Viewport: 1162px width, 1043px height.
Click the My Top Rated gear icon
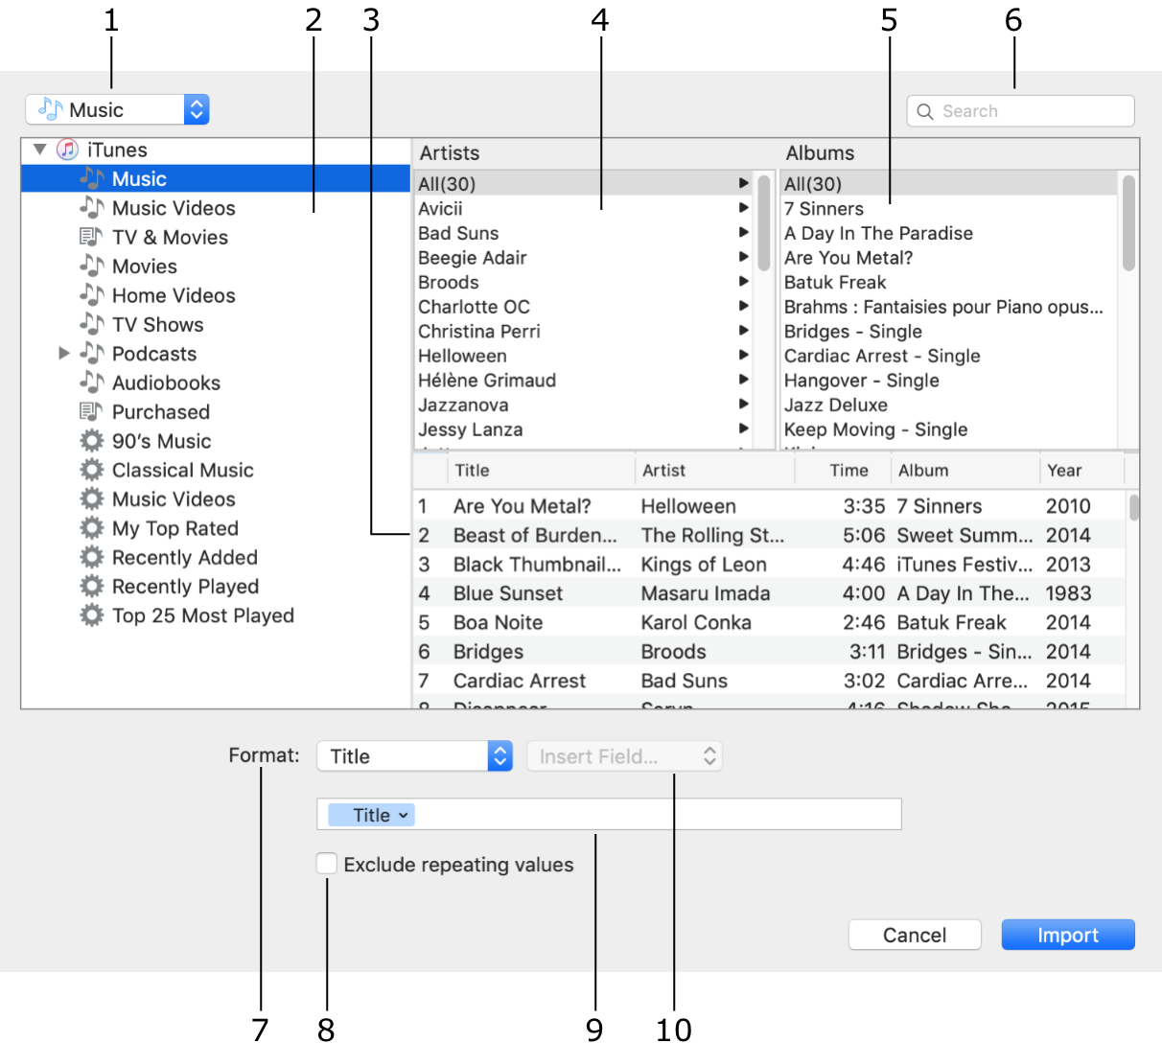click(92, 527)
